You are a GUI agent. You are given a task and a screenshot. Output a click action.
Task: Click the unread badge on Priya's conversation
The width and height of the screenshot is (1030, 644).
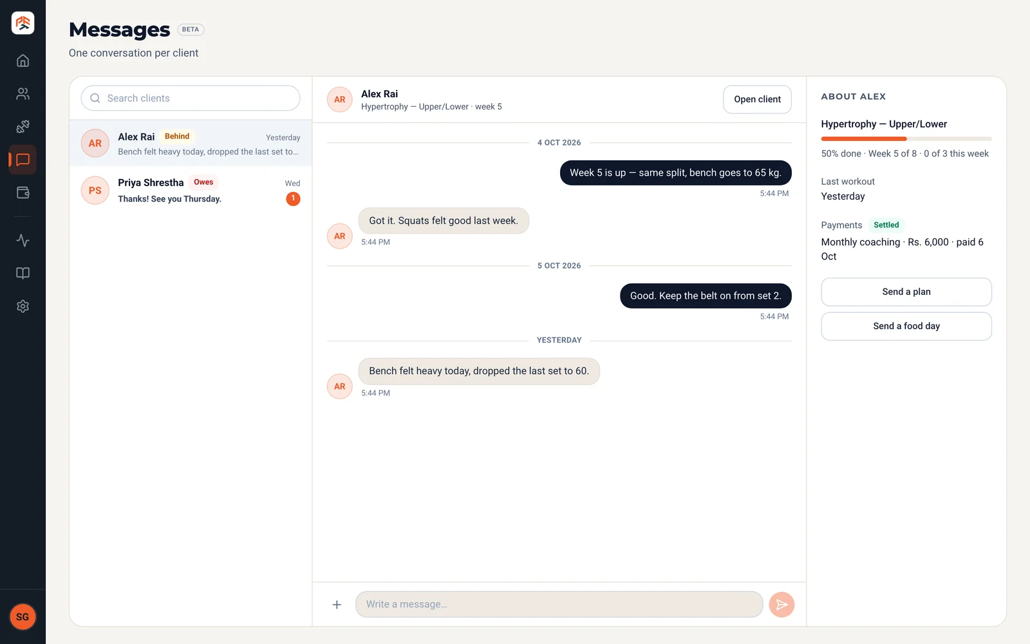pos(293,198)
